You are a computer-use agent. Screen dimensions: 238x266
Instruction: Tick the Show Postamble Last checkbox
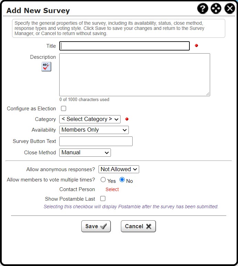pos(103,199)
